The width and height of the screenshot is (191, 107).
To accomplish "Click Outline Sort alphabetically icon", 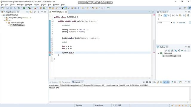I will pos(172,51).
